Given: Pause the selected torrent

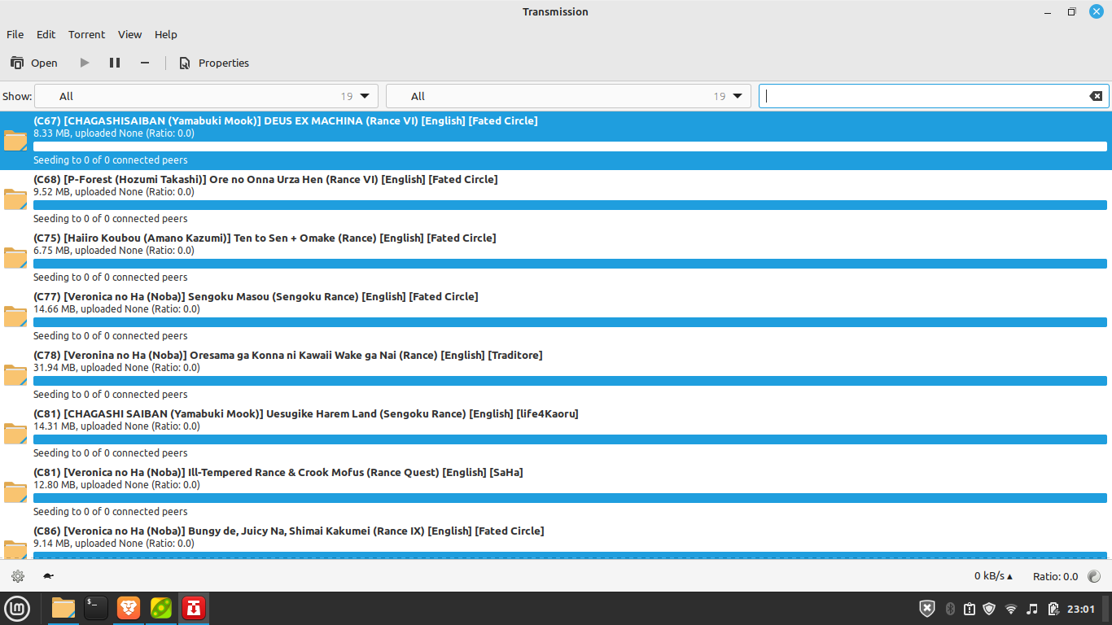Looking at the screenshot, I should (115, 63).
